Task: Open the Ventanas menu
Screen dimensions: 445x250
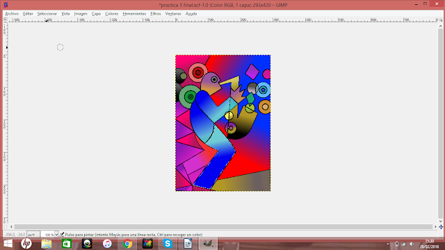Action: [173, 14]
